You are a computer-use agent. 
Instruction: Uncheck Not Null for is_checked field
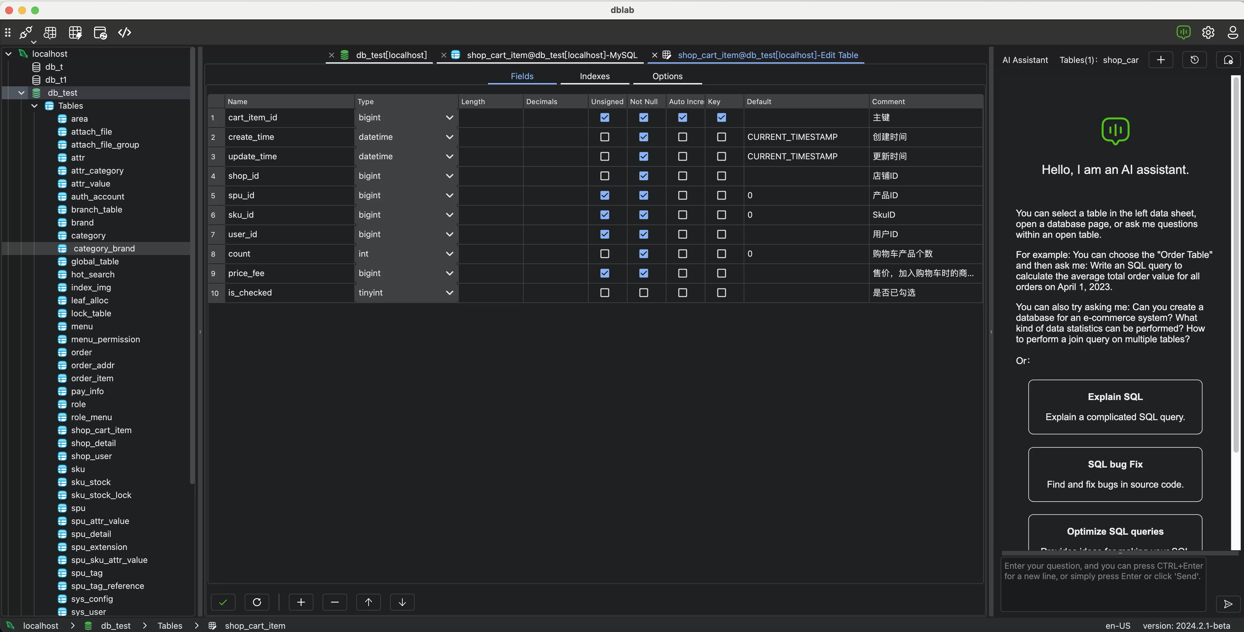(643, 293)
